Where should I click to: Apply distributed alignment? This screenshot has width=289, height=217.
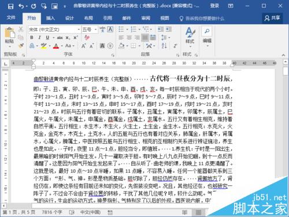153,37
